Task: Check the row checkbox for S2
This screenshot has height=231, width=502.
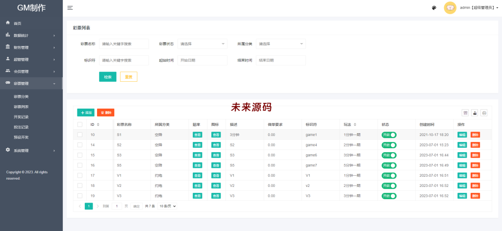Action: coord(80,145)
